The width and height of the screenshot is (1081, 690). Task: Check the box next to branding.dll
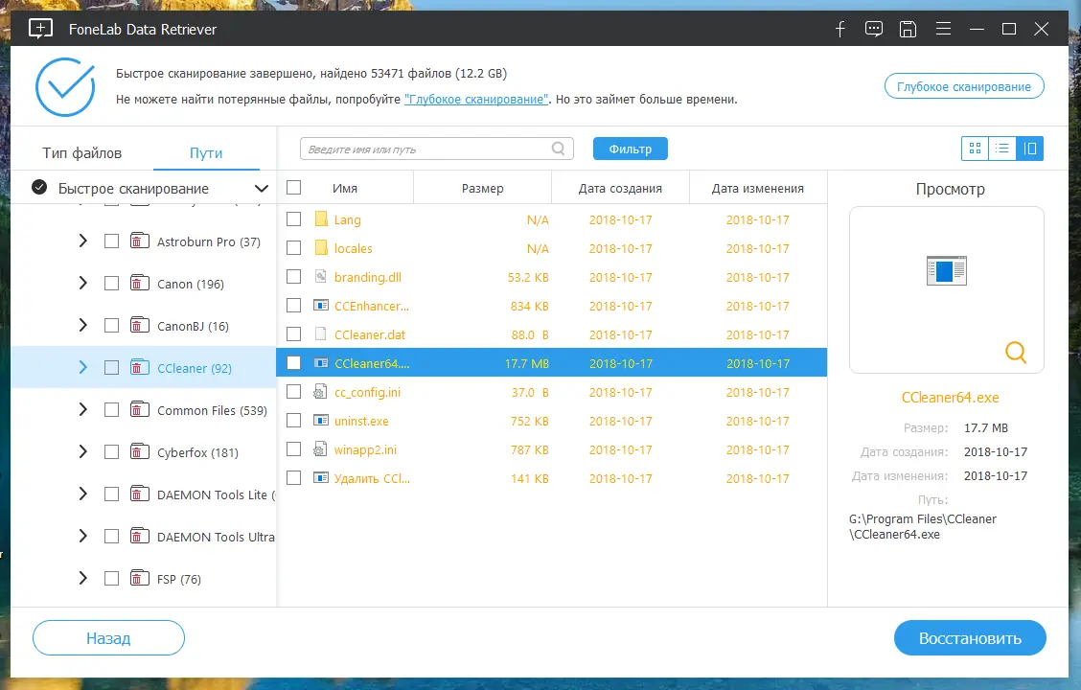(x=293, y=276)
